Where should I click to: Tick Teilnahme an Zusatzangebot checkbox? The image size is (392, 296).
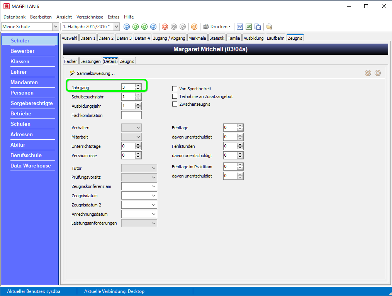175,96
